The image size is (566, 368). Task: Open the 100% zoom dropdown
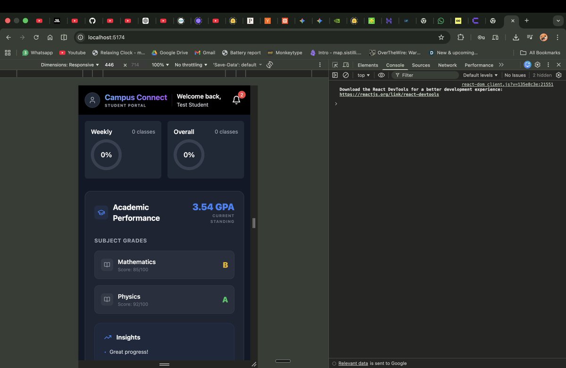click(161, 65)
